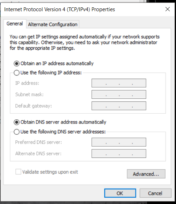Screen dimensions: 176x204
Task: Close the IPv4 Properties window with the X icon
Action: (168, 9)
